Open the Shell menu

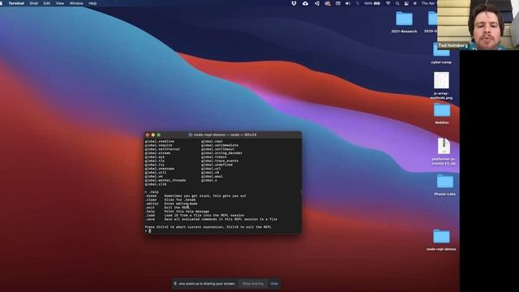[33, 3]
